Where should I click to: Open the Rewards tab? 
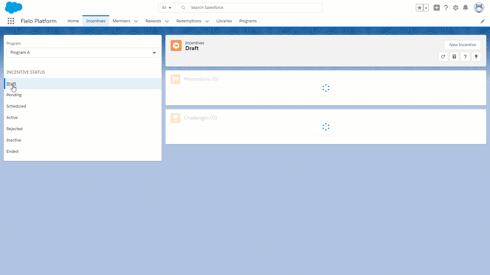coord(153,21)
